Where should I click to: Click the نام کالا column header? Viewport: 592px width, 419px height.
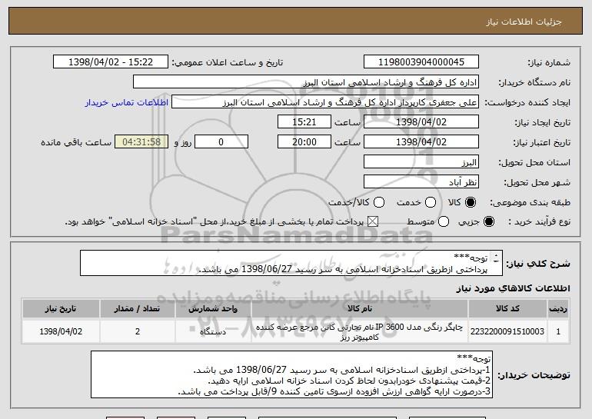click(x=360, y=309)
